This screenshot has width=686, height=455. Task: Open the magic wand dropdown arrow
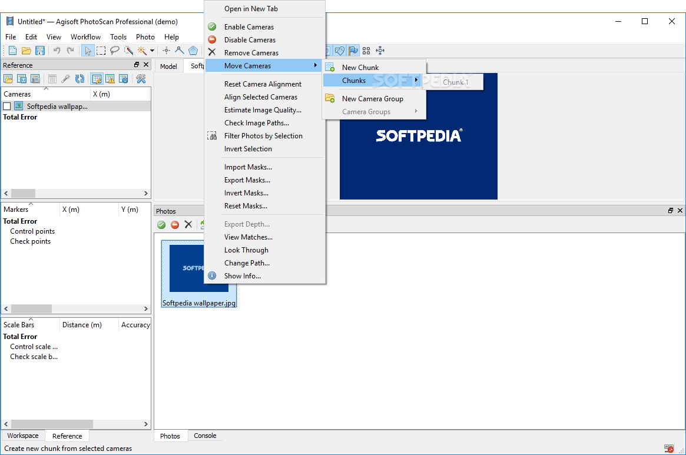coord(152,51)
